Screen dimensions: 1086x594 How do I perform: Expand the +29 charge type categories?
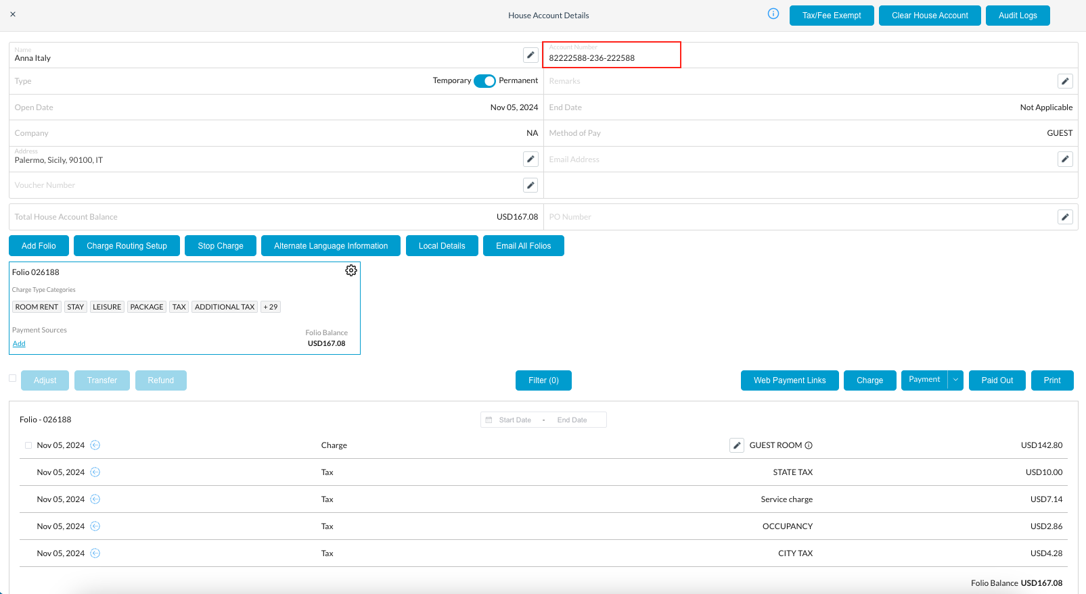[x=271, y=307]
